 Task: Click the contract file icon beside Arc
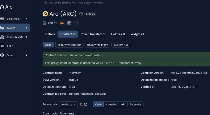(44, 23)
